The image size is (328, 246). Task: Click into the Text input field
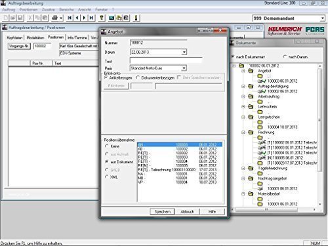click(x=166, y=60)
